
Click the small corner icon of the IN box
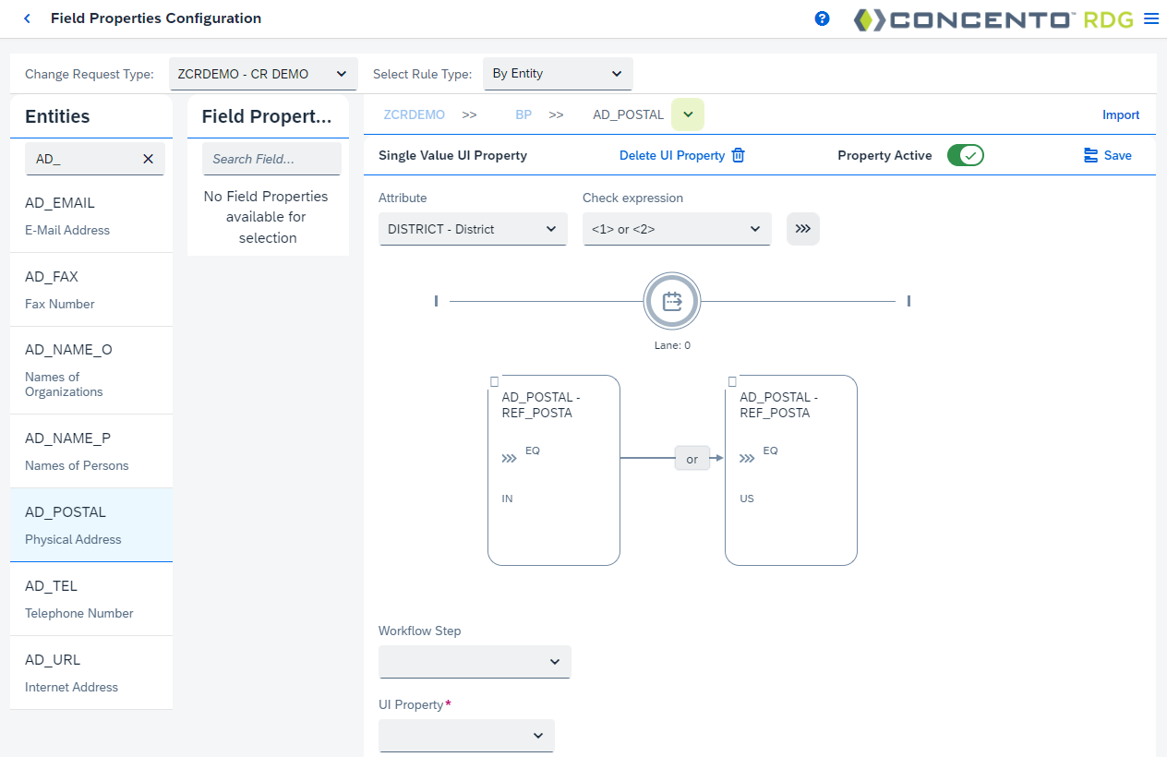[494, 381]
